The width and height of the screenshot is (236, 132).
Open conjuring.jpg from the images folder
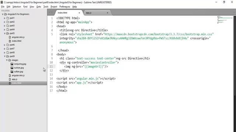coord(20,64)
